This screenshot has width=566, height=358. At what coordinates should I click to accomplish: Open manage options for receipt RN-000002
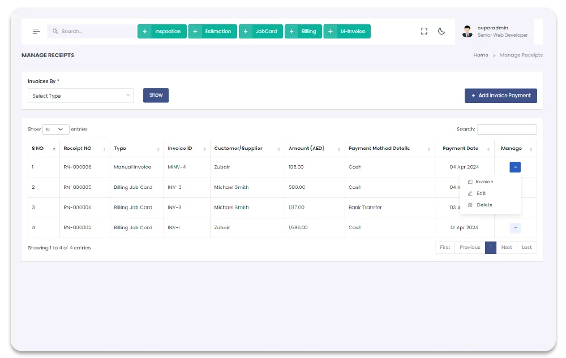coord(515,228)
